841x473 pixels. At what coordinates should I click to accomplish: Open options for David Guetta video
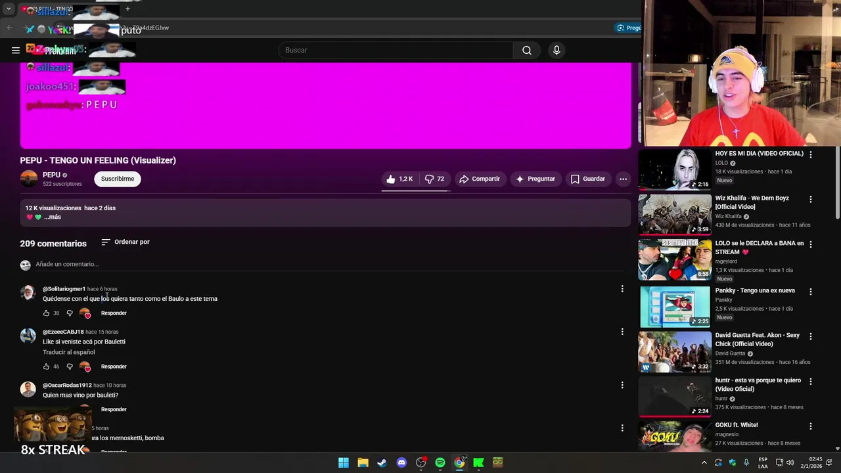tap(810, 336)
